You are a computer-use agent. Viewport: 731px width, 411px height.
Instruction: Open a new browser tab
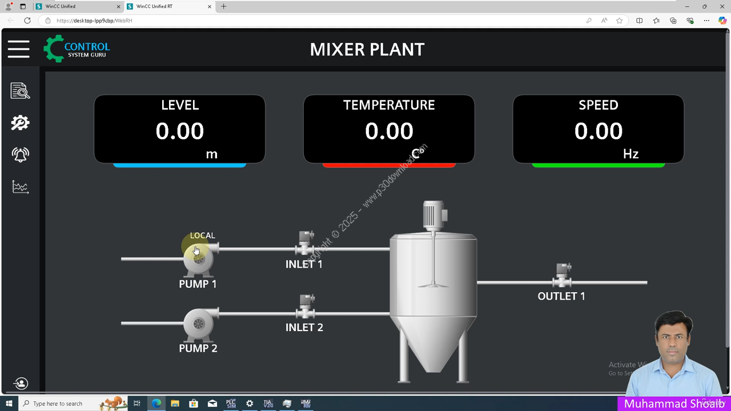coord(224,6)
